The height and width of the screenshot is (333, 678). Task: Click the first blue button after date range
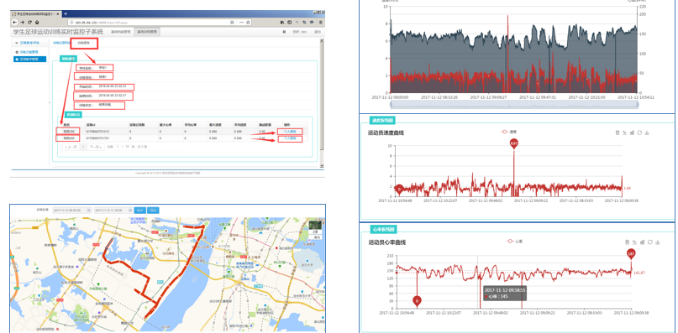(139, 210)
